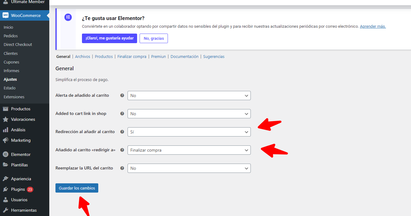Click the ¿Te gusta usar Elementor? heading
The image size is (411, 216).
tap(113, 18)
